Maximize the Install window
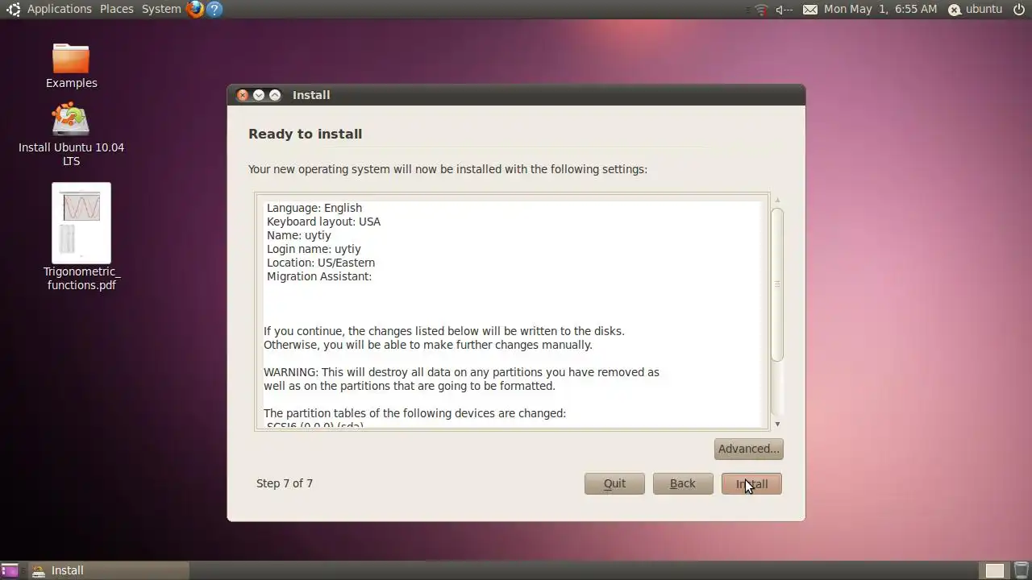The height and width of the screenshot is (580, 1032). tap(275, 95)
